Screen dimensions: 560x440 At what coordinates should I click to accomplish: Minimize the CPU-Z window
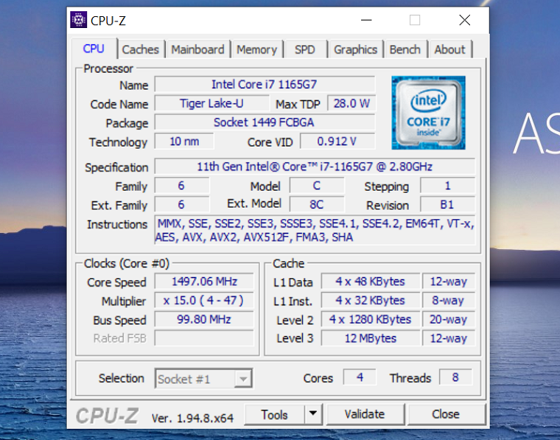(x=366, y=21)
